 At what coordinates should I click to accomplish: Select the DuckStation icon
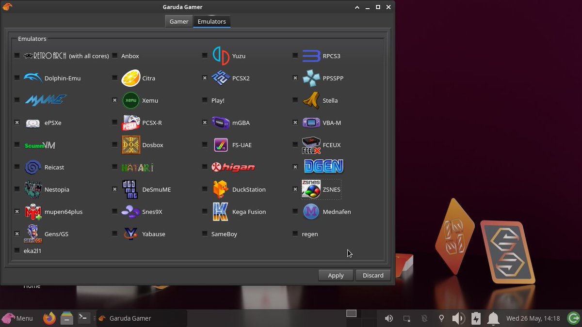[x=220, y=189]
